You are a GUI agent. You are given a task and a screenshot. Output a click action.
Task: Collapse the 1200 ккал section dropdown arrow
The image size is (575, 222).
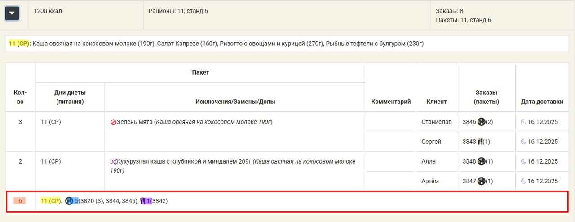pos(12,13)
